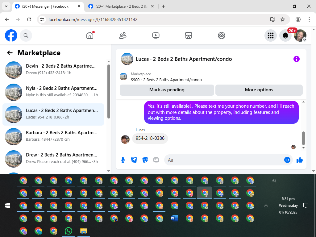Open Microsoft Word from the taskbar
This screenshot has width=316, height=237.
tap(174, 218)
